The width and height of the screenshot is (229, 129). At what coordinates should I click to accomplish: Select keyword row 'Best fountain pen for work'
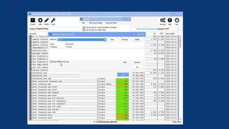103,106
